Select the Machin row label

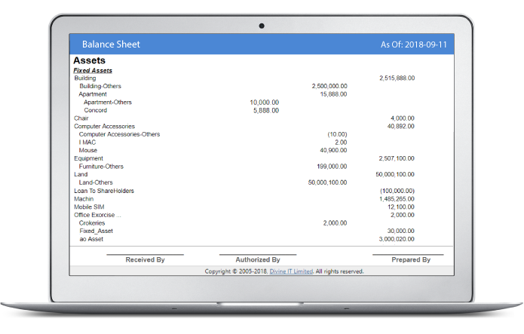pyautogui.click(x=84, y=198)
